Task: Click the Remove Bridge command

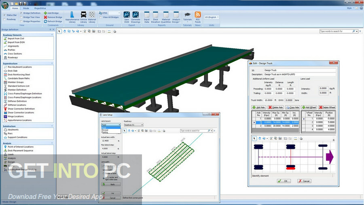Action: pos(53,17)
